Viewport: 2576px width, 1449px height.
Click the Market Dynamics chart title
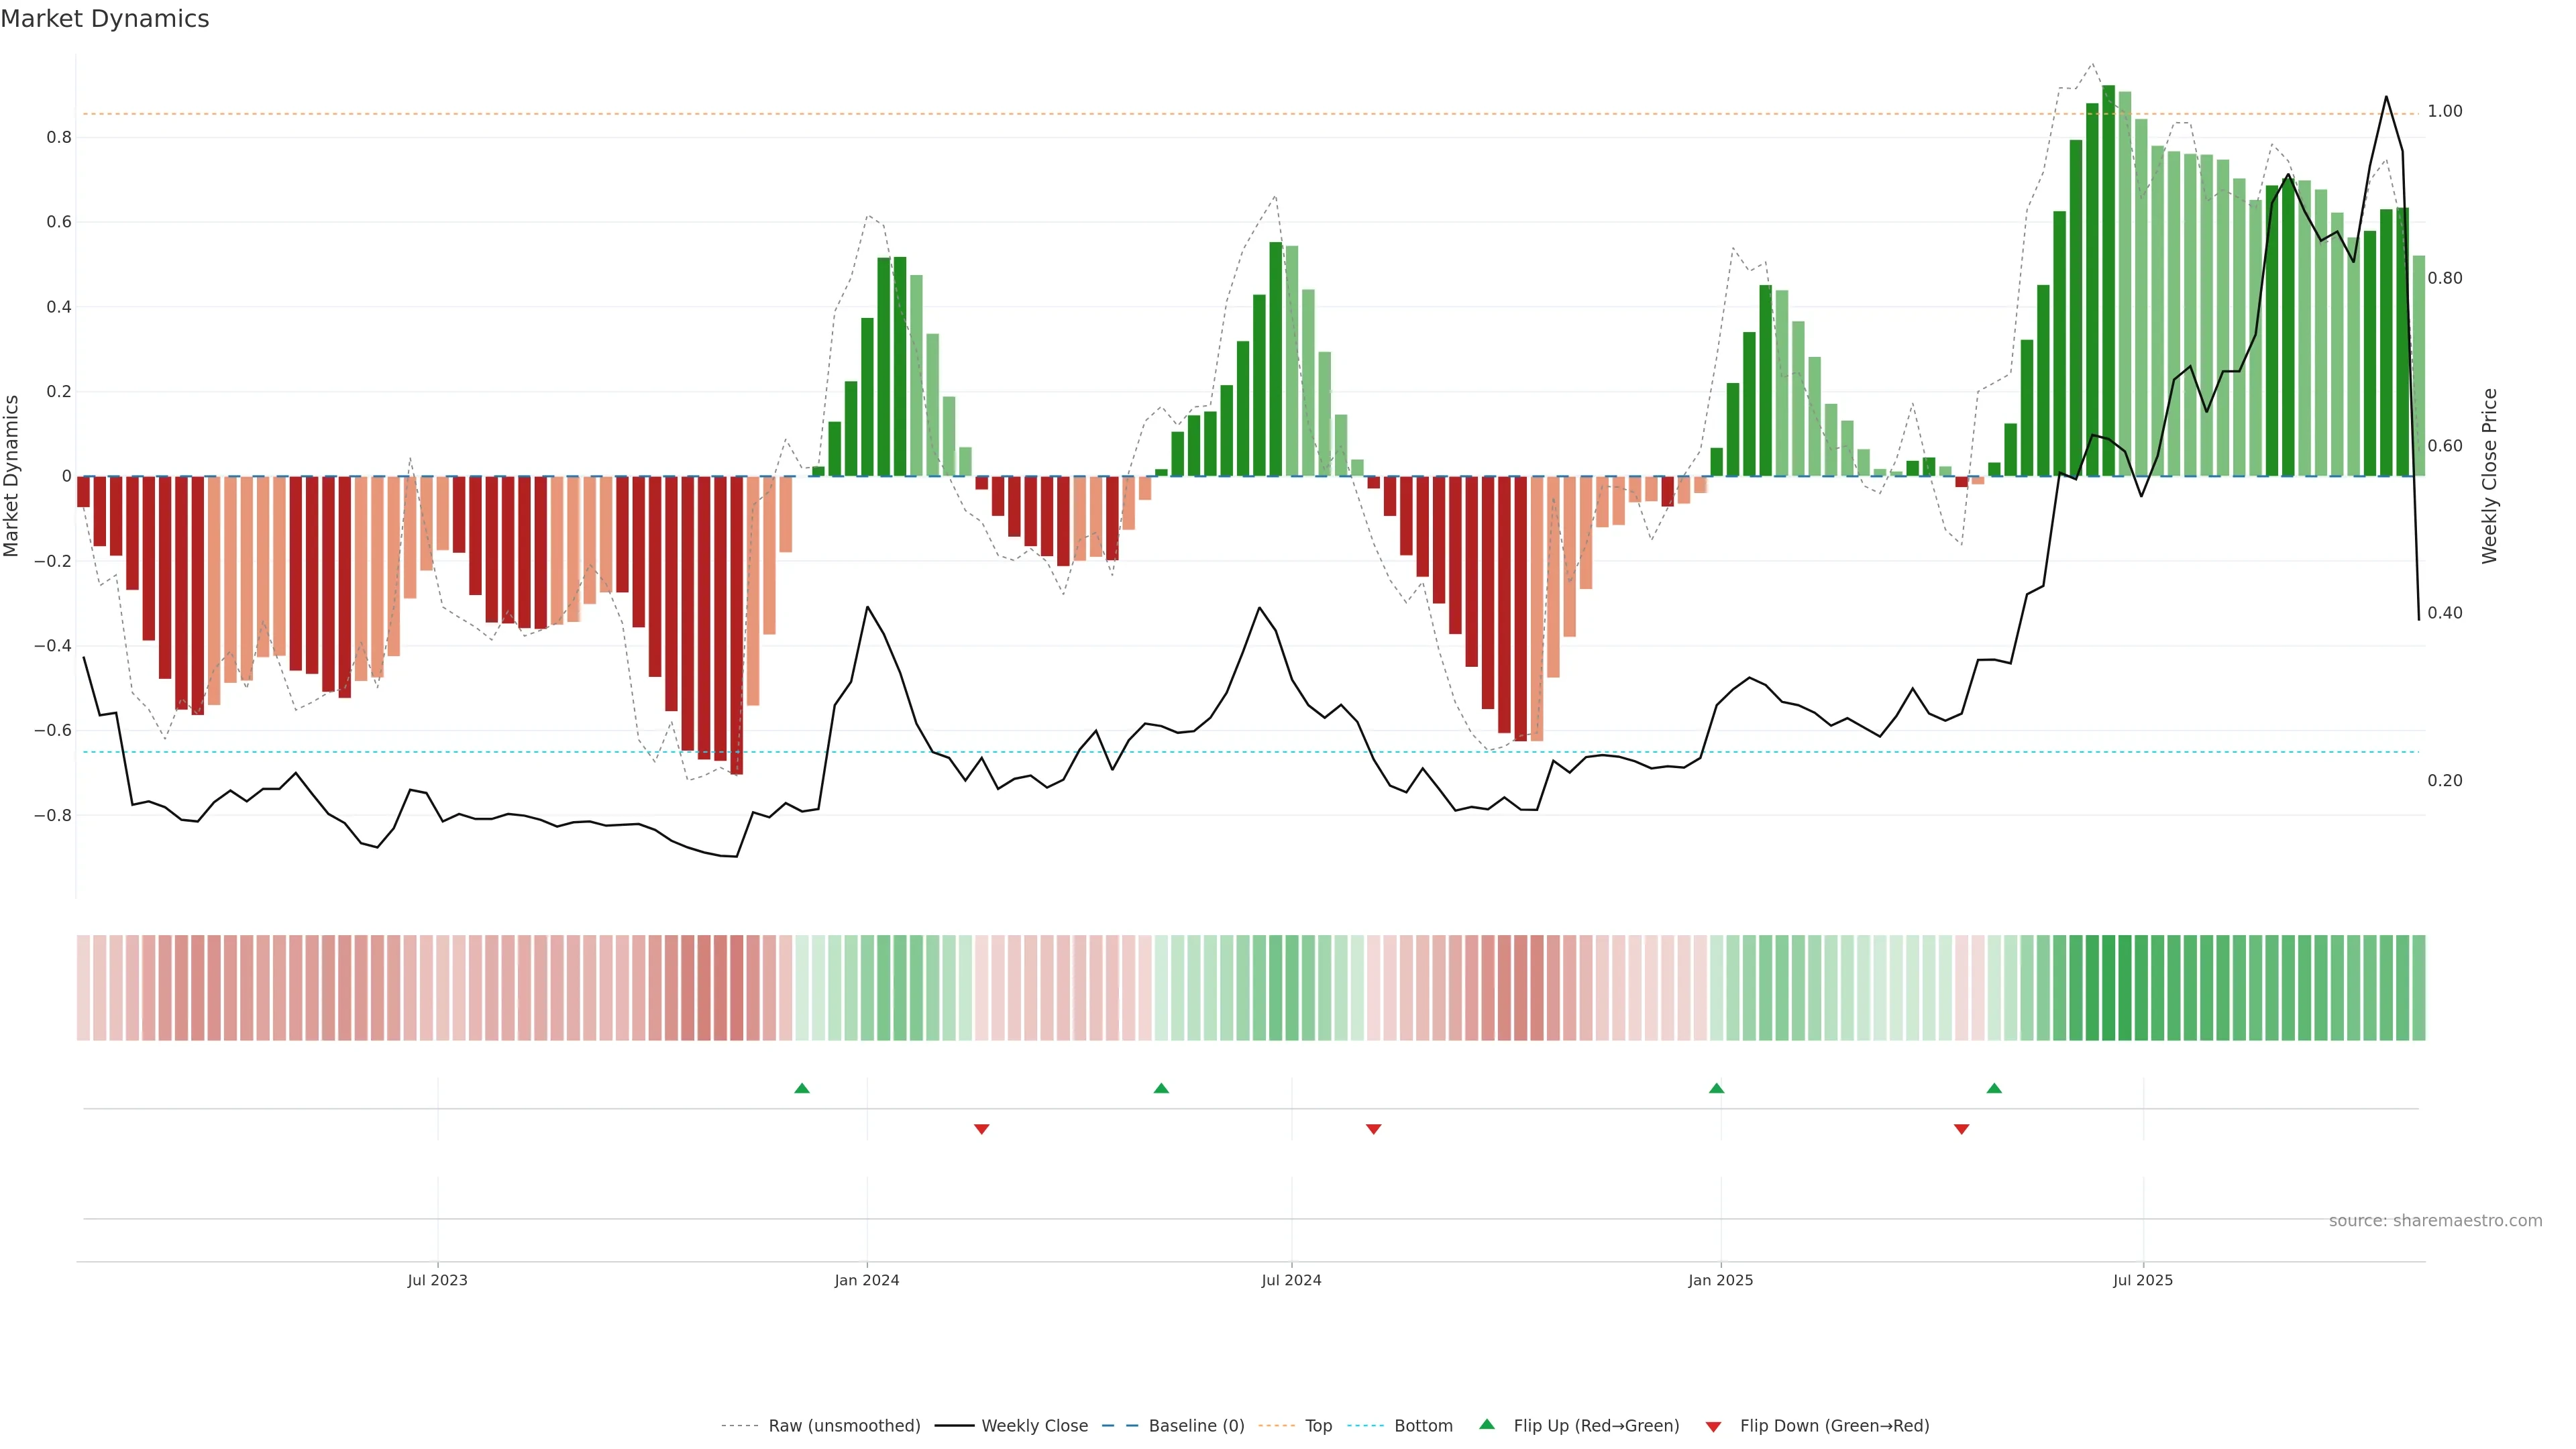point(105,19)
